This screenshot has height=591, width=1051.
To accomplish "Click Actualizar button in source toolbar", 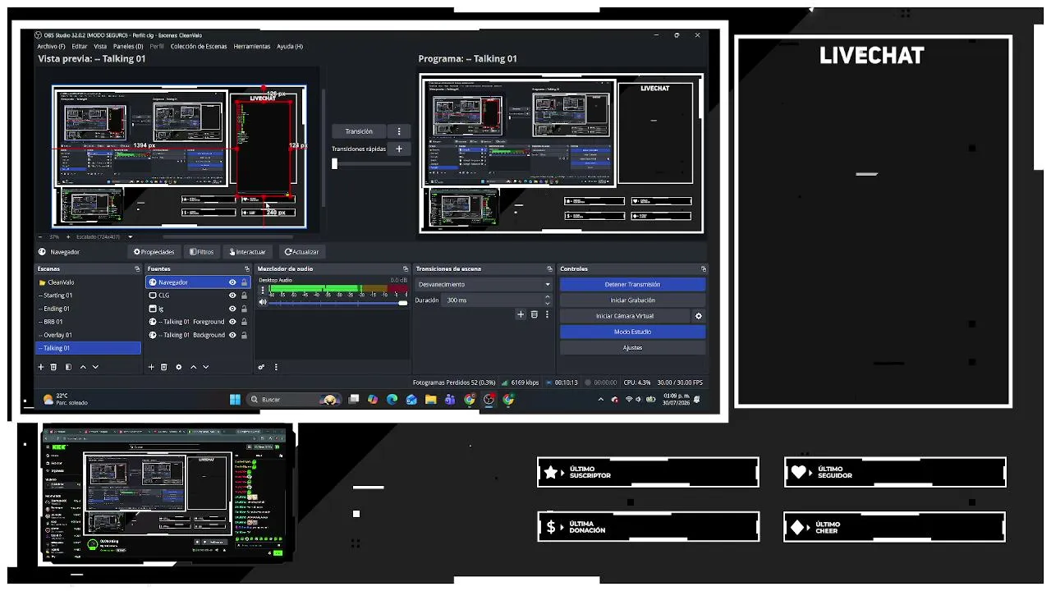I will 301,252.
